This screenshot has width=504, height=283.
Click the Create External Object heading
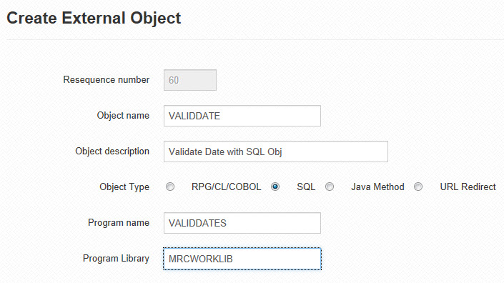point(94,18)
